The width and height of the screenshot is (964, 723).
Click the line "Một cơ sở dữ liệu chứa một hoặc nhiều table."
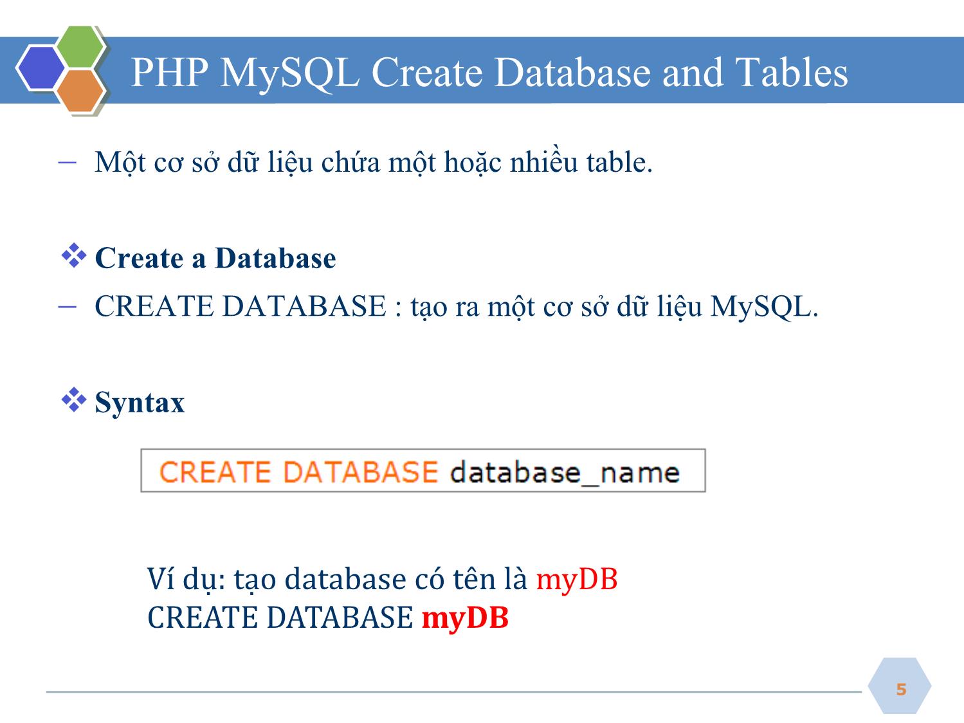(374, 162)
